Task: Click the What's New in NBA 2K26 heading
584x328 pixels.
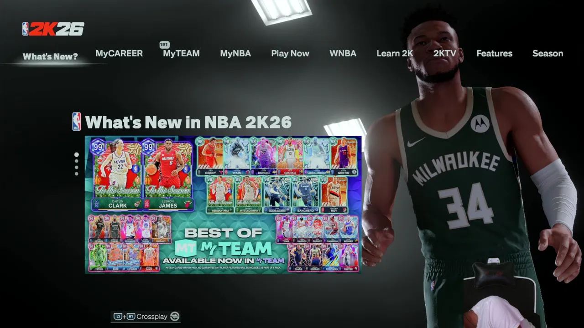Action: coord(188,122)
